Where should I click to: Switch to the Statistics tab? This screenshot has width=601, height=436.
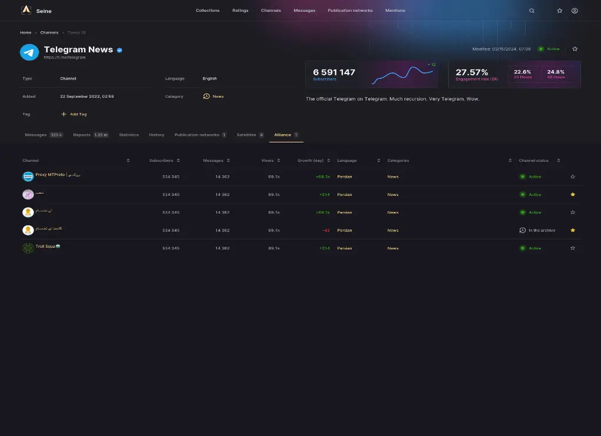129,135
